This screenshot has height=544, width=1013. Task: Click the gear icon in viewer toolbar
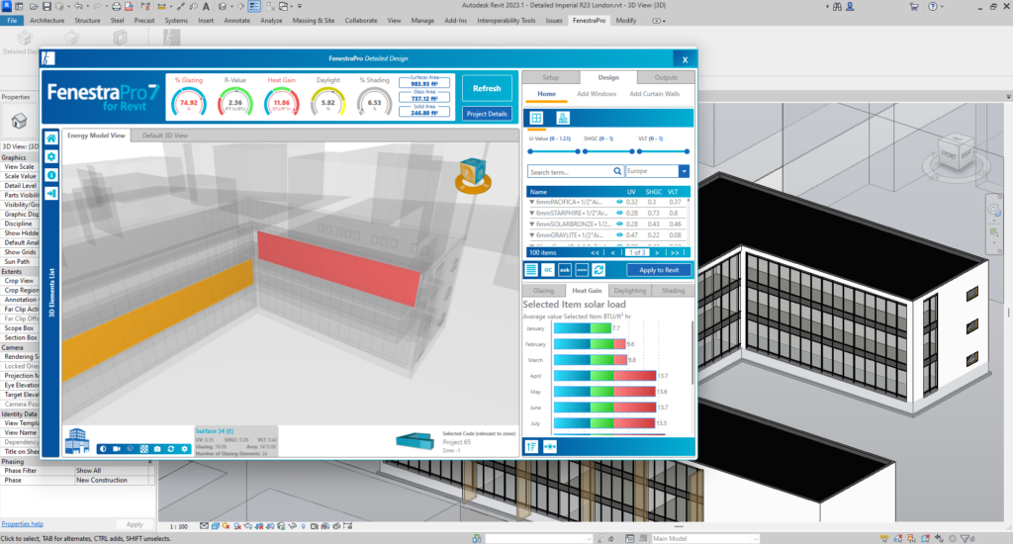pos(184,448)
